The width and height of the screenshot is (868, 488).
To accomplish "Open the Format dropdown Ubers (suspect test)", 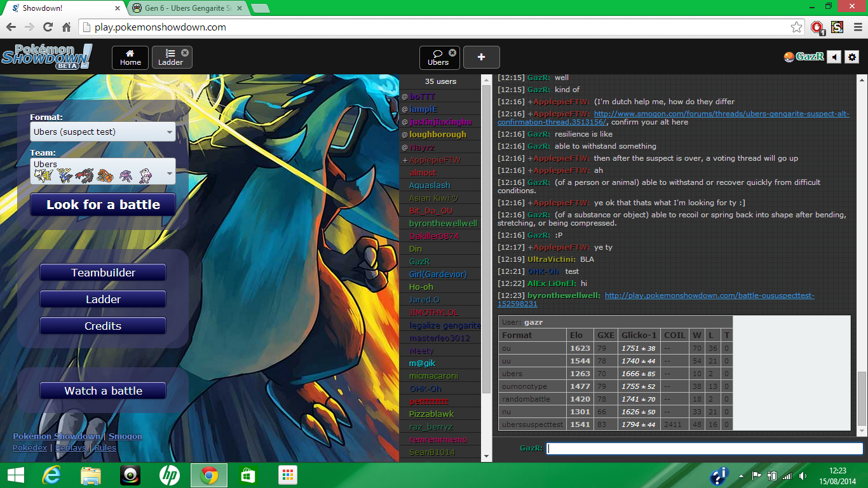I will point(103,132).
